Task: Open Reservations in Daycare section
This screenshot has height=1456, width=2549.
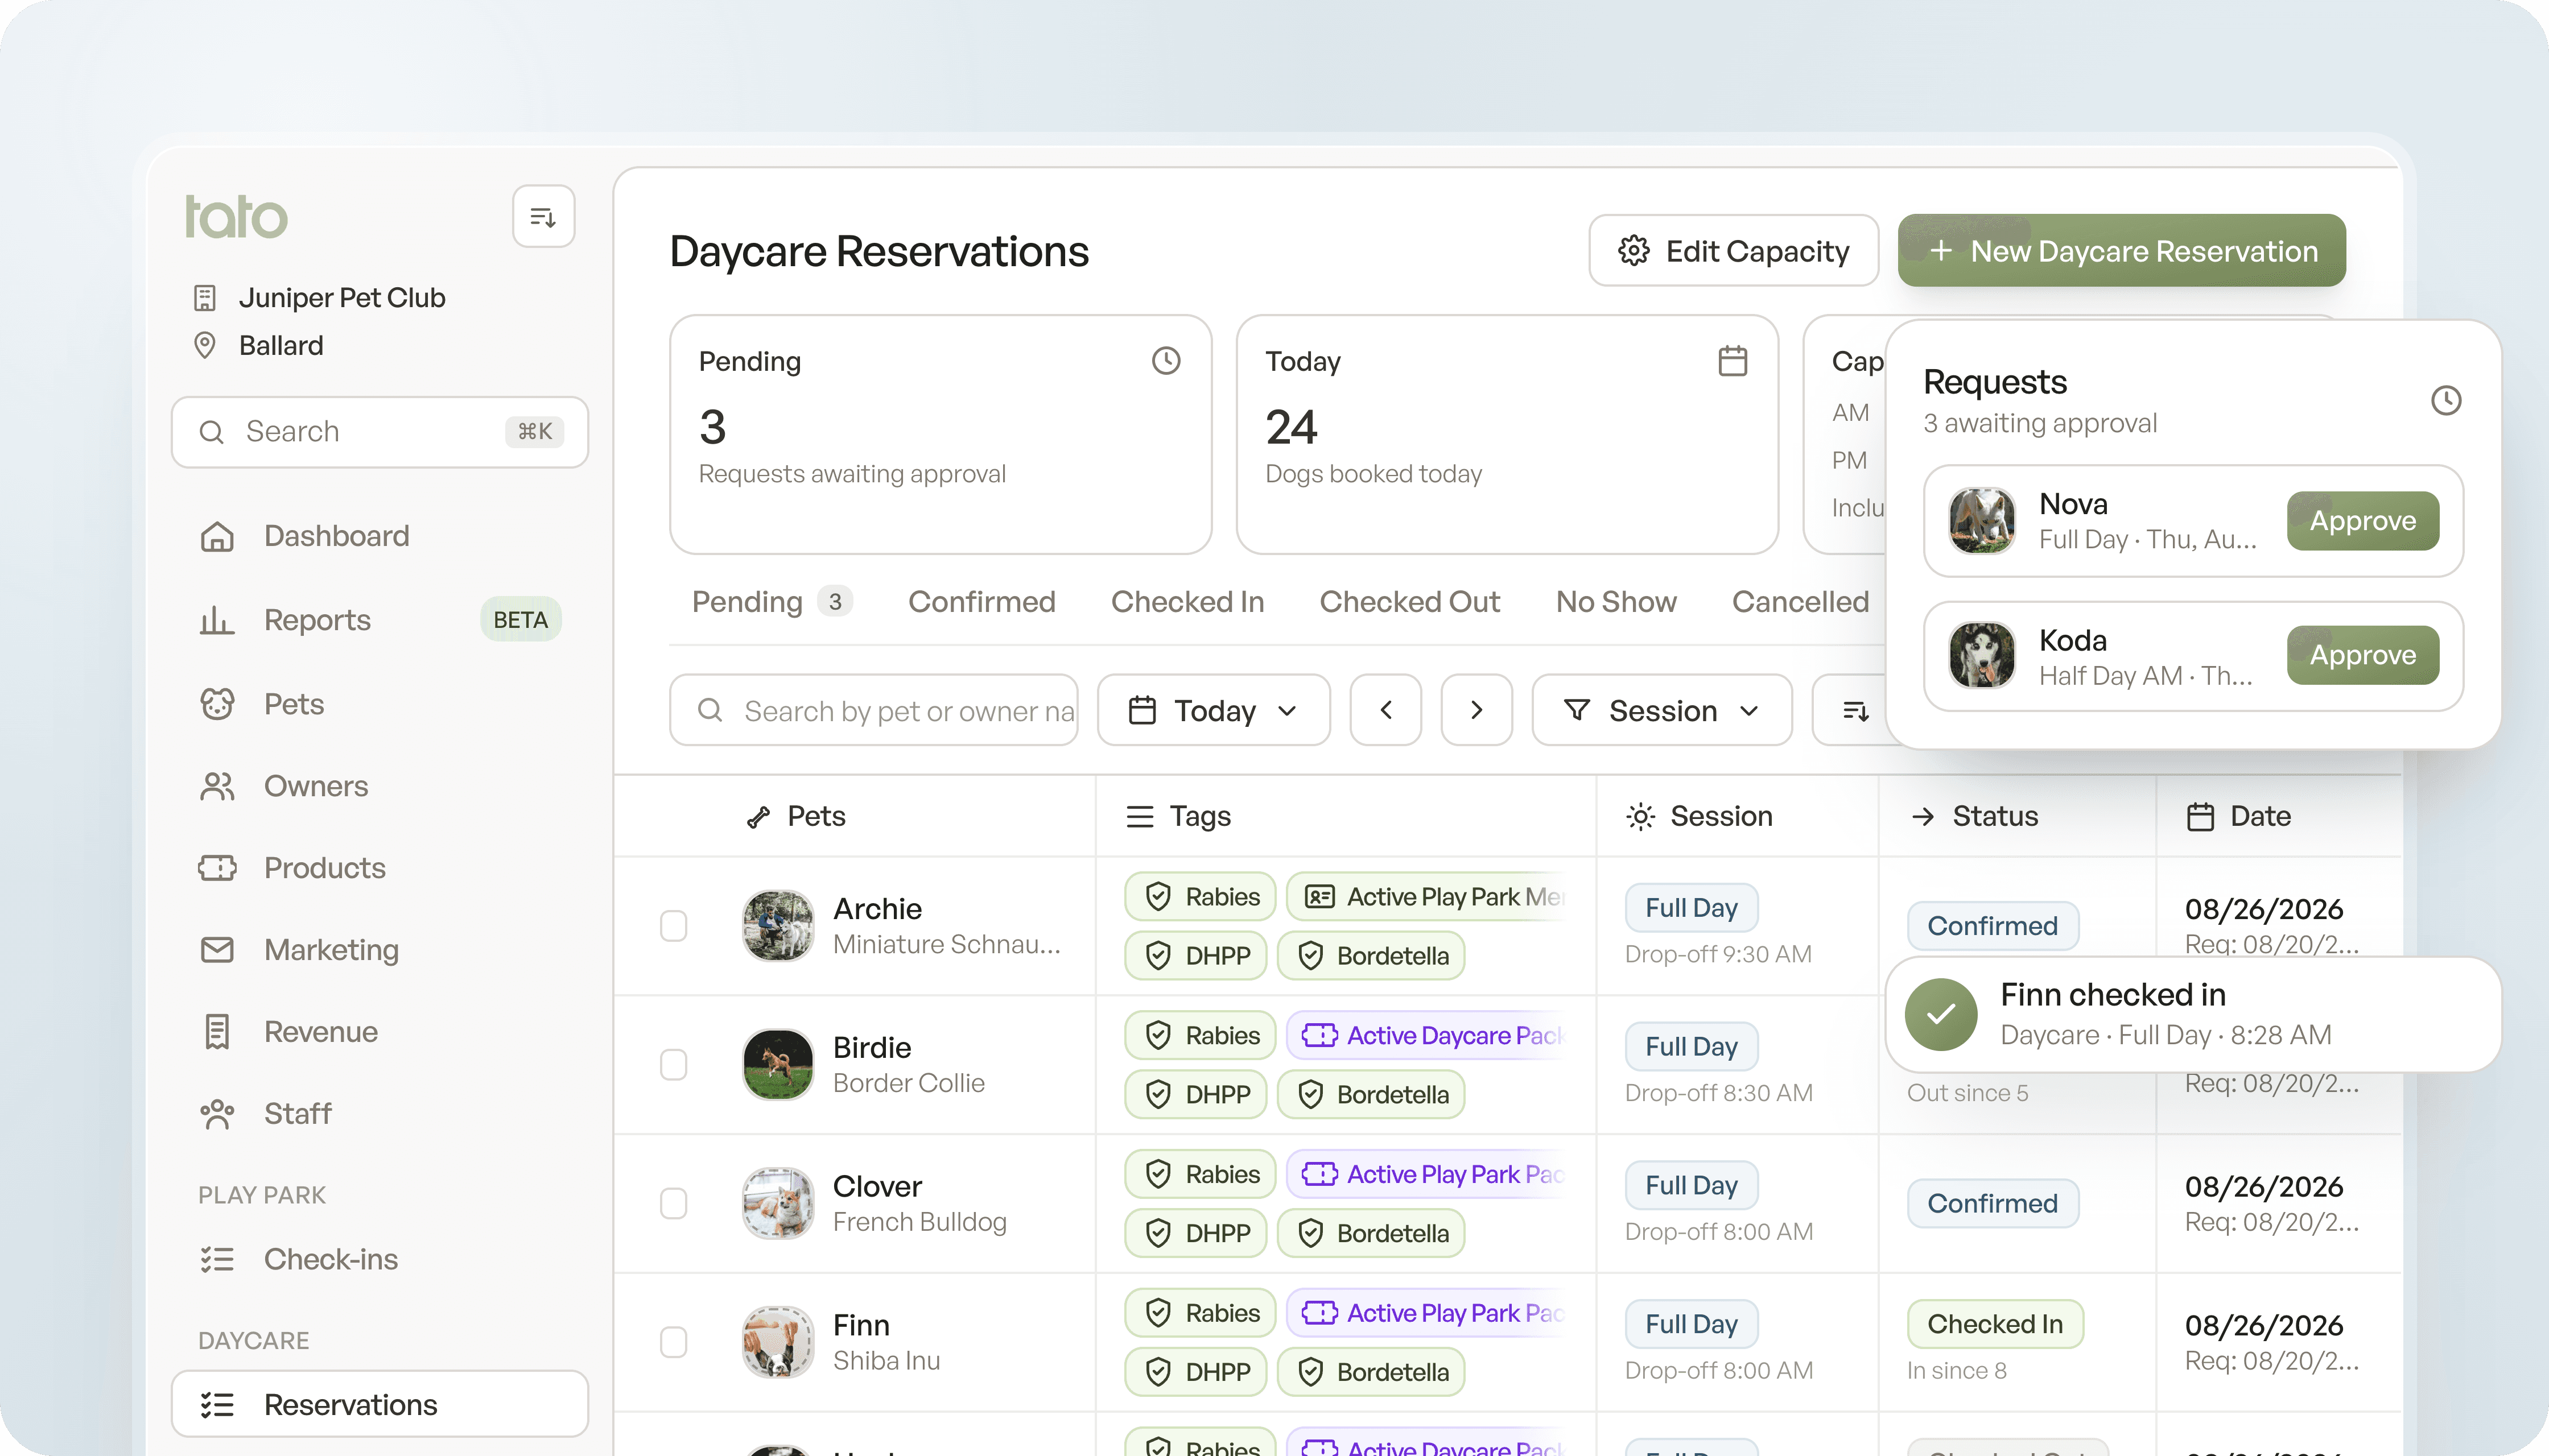Action: click(380, 1405)
